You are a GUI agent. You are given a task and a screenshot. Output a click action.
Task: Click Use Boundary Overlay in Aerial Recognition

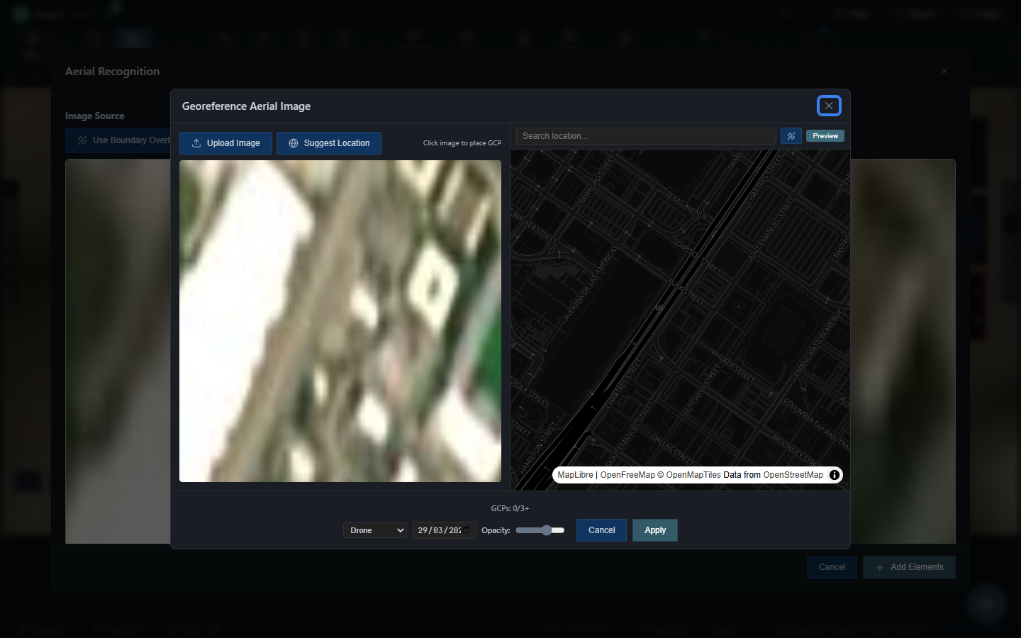(x=118, y=140)
